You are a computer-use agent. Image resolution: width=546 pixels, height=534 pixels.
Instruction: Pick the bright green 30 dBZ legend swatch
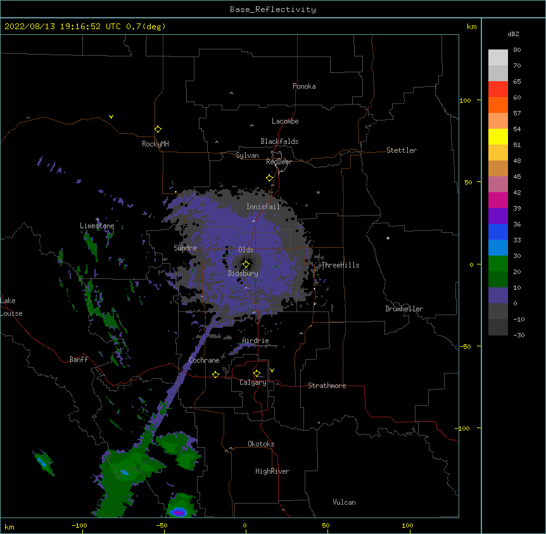click(498, 264)
